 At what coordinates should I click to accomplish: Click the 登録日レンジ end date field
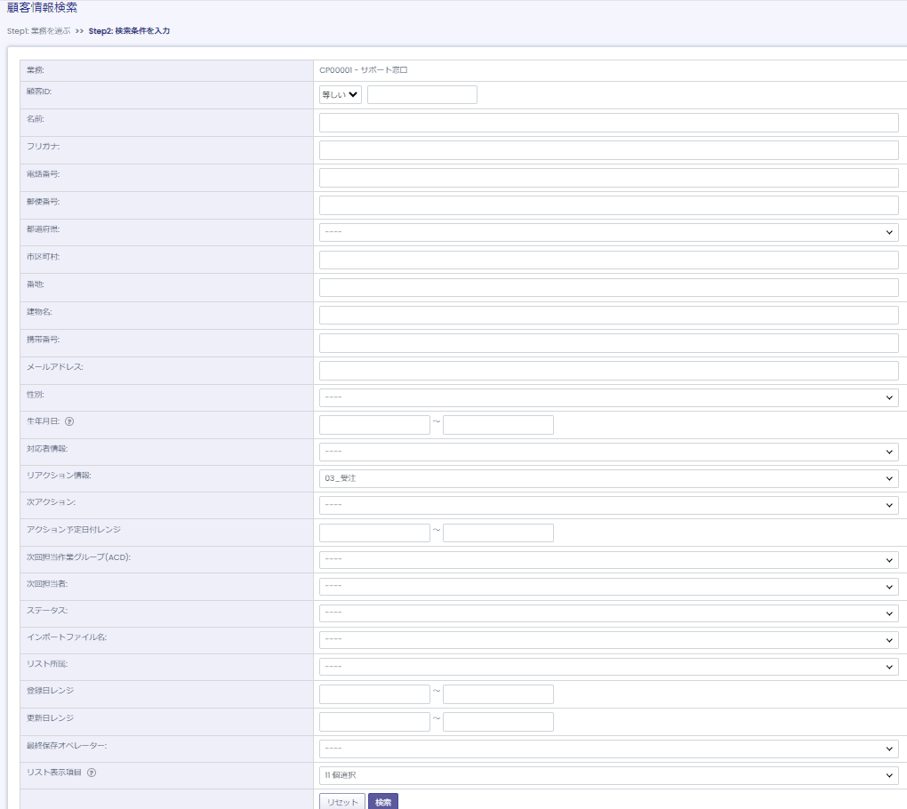(498, 694)
